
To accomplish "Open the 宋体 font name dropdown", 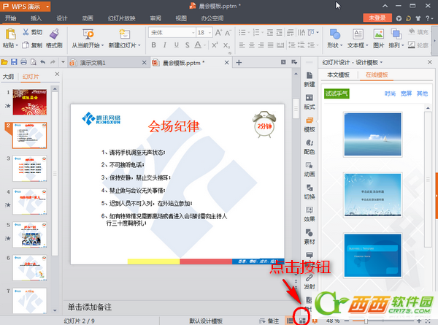I will point(193,33).
